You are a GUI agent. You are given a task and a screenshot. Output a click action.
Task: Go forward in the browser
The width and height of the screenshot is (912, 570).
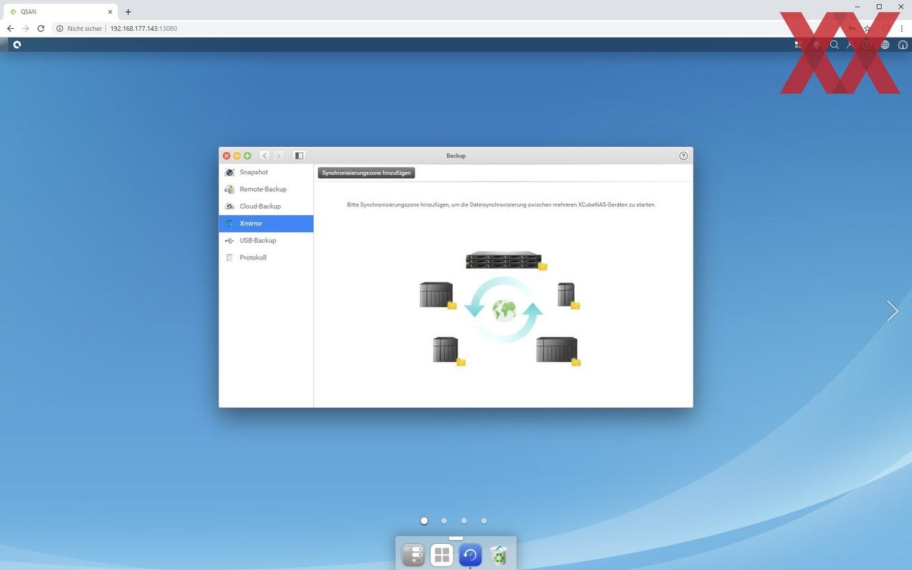[x=25, y=29]
